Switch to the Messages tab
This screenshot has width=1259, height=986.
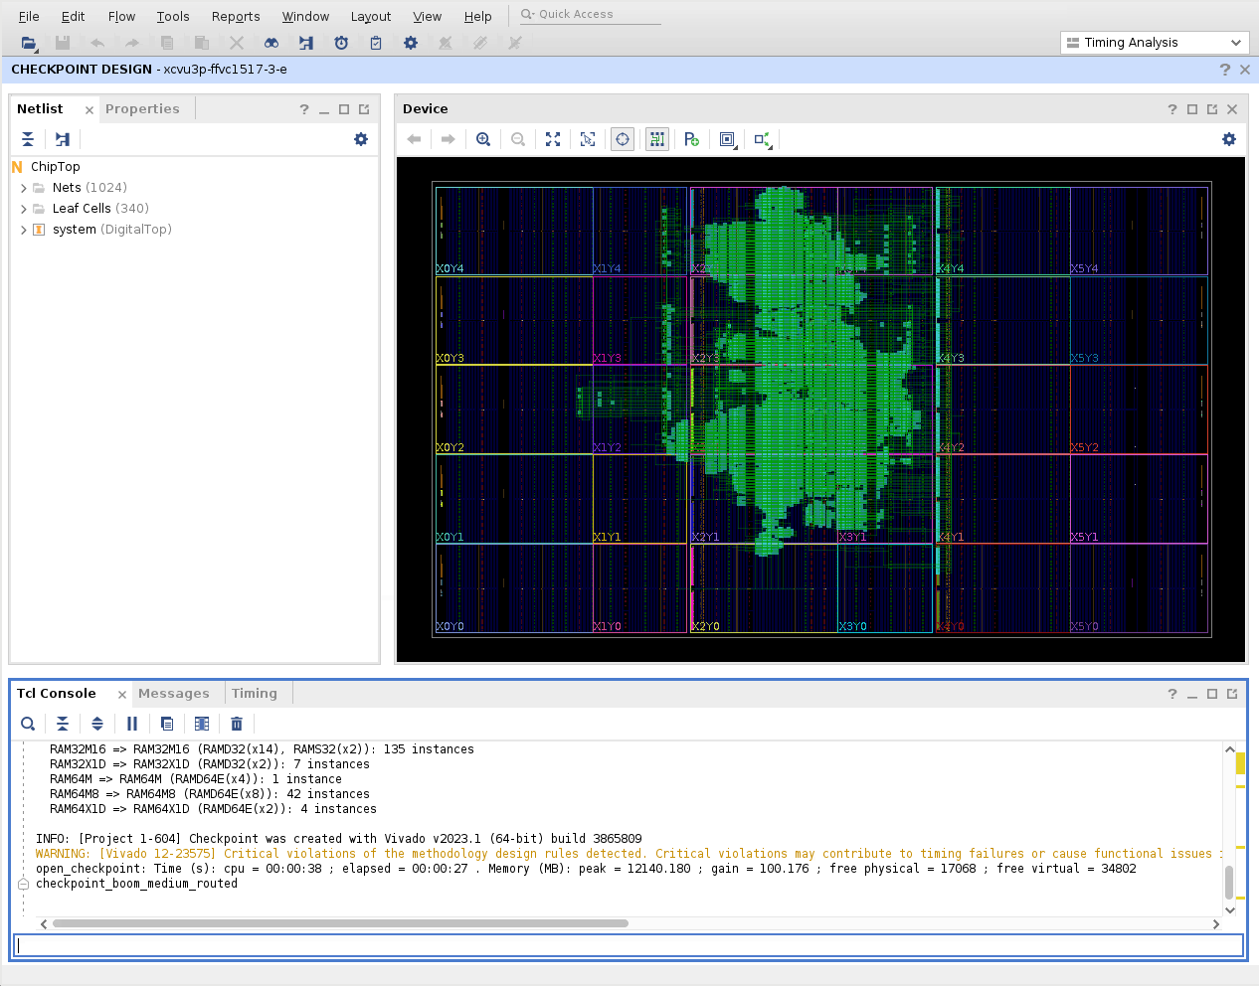coord(174,694)
